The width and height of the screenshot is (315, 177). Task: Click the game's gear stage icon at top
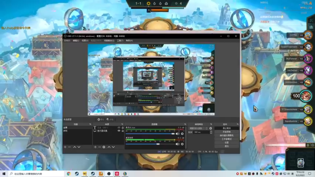[x=148, y=4]
